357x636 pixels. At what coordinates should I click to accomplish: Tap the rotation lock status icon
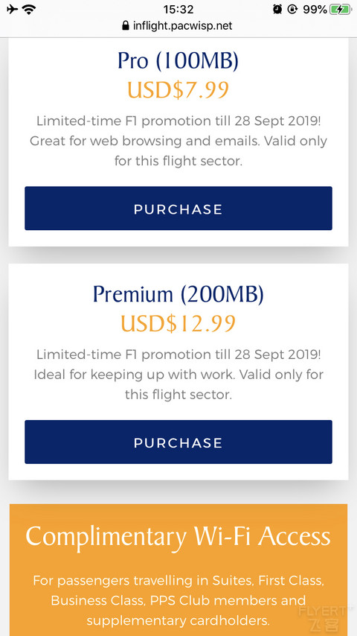(x=292, y=9)
